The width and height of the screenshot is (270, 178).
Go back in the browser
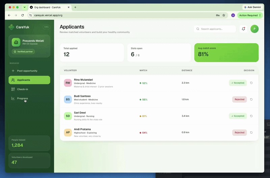(x=9, y=15)
